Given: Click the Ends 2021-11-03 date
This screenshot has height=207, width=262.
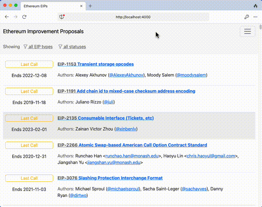Looking at the screenshot, I should pyautogui.click(x=29, y=190).
